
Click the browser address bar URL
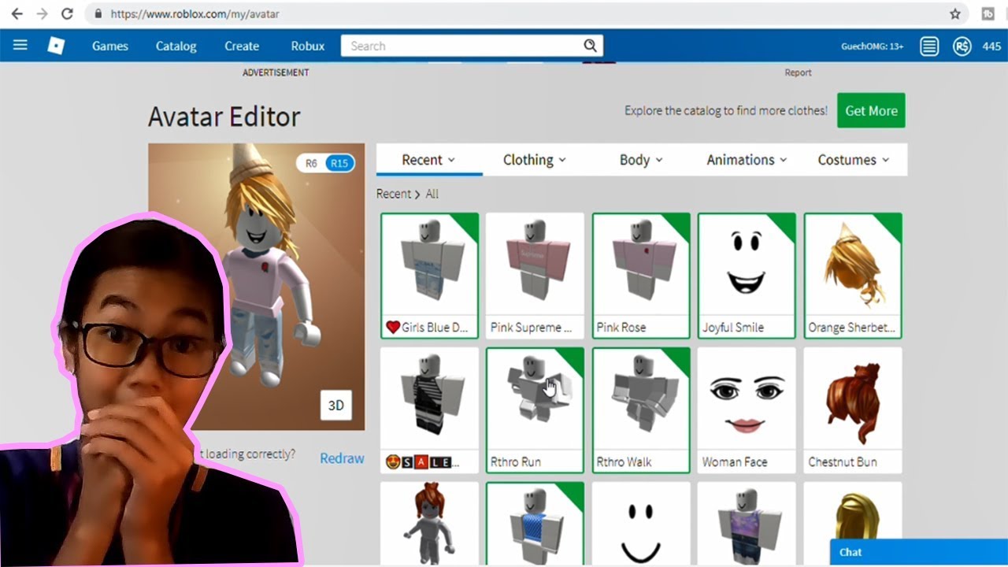(x=195, y=14)
